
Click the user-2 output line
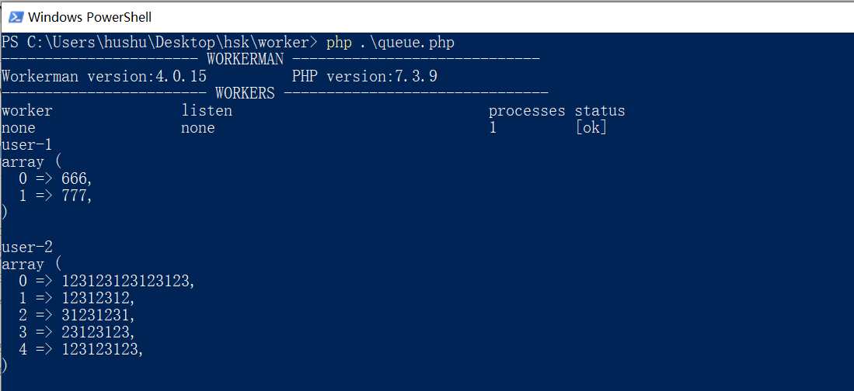point(27,247)
